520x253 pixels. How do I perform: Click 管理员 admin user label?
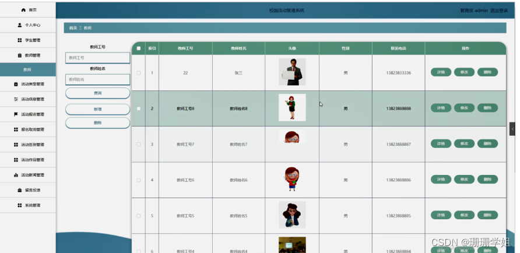(x=473, y=10)
